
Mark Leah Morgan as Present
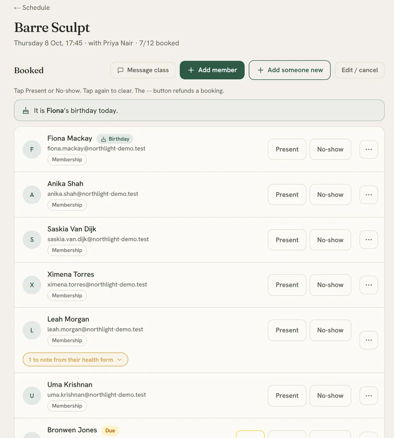click(x=287, y=330)
